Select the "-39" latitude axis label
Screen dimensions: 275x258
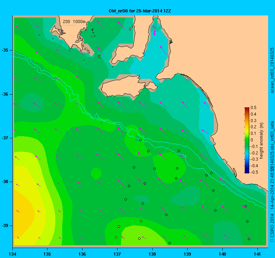coord(5,226)
